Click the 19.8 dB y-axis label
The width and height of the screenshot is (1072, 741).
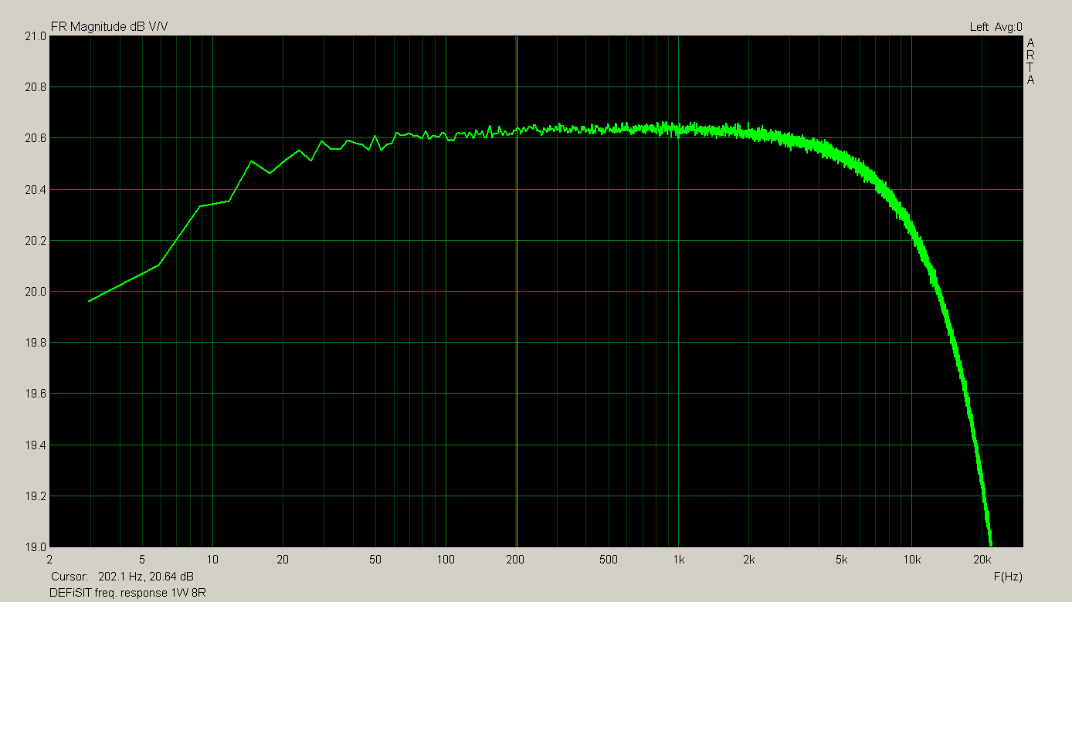[x=36, y=343]
